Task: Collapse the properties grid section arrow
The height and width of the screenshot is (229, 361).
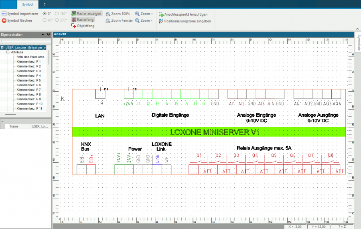Action: [2, 121]
